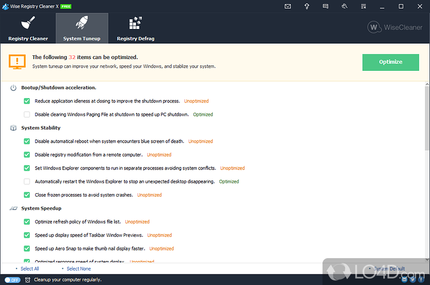Click the green Optimize button

391,62
